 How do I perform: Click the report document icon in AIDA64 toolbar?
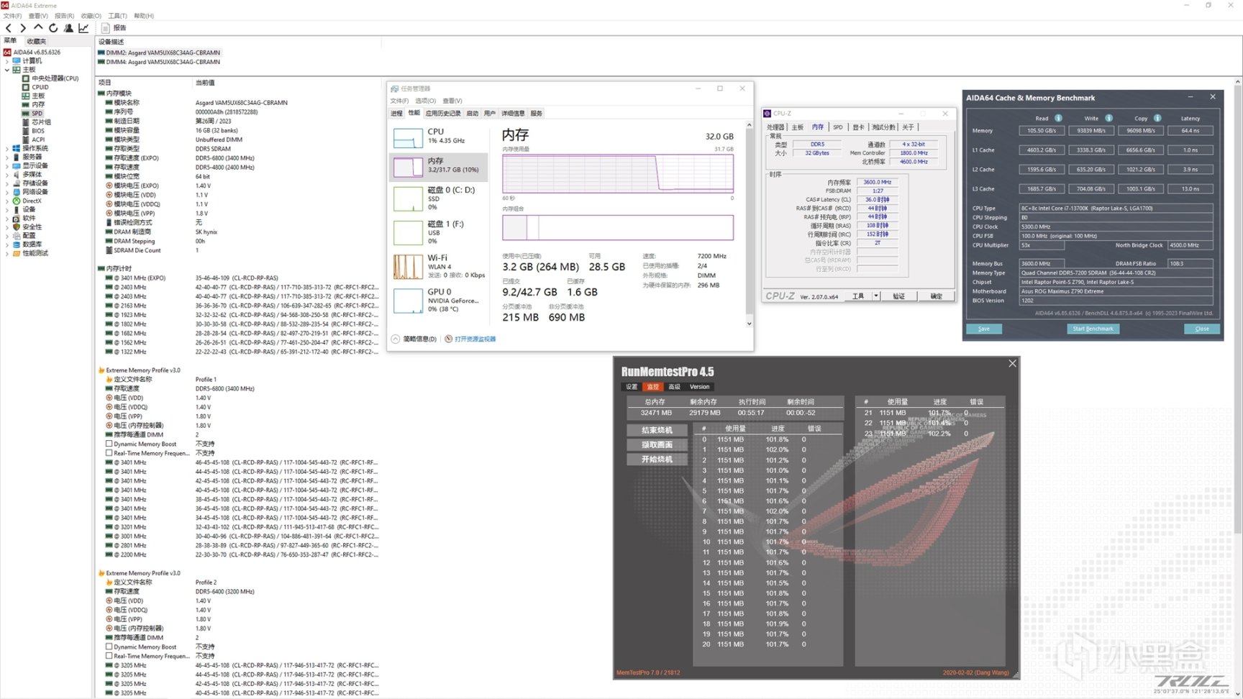(x=105, y=28)
